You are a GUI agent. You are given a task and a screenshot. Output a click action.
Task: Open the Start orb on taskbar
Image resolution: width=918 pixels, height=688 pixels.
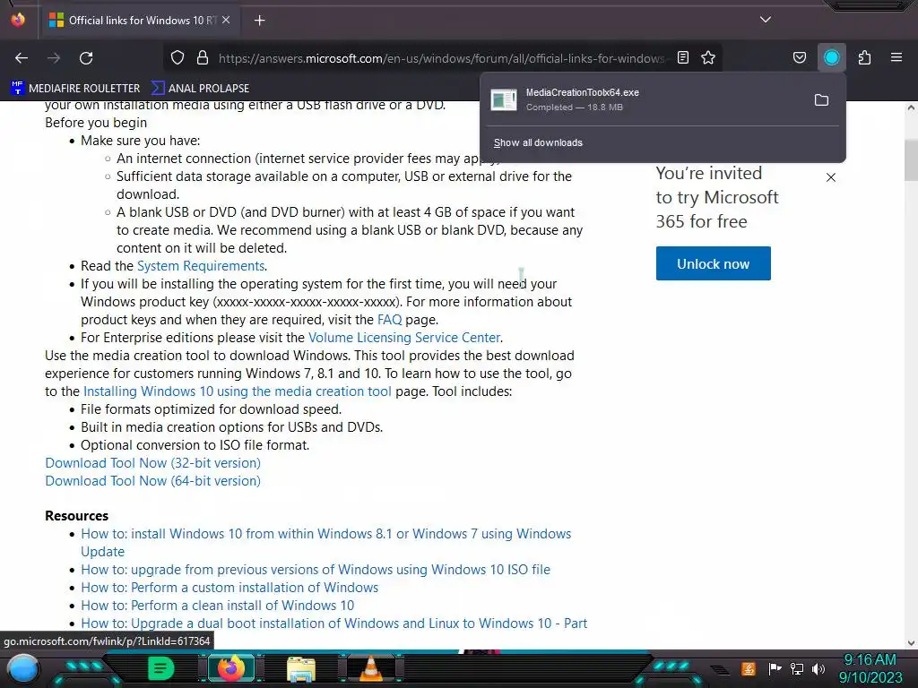pos(23,668)
